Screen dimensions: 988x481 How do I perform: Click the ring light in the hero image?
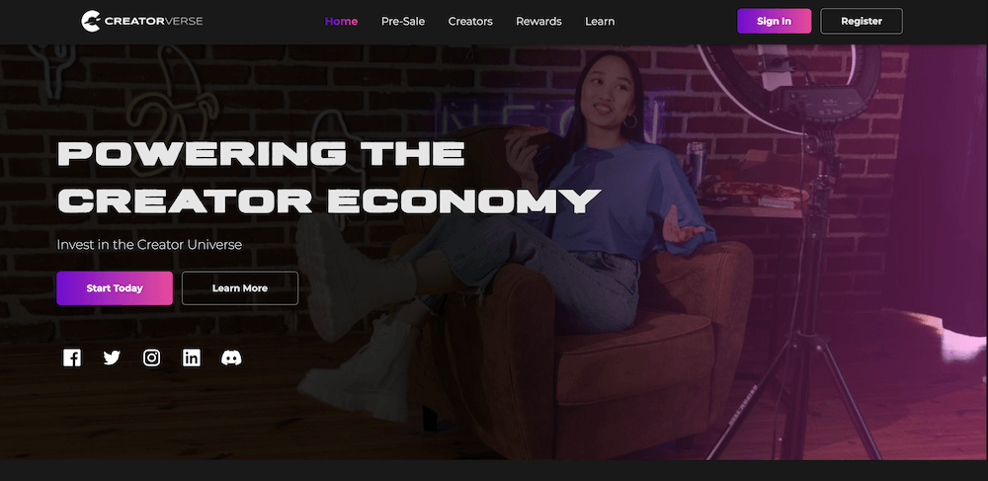(x=788, y=88)
